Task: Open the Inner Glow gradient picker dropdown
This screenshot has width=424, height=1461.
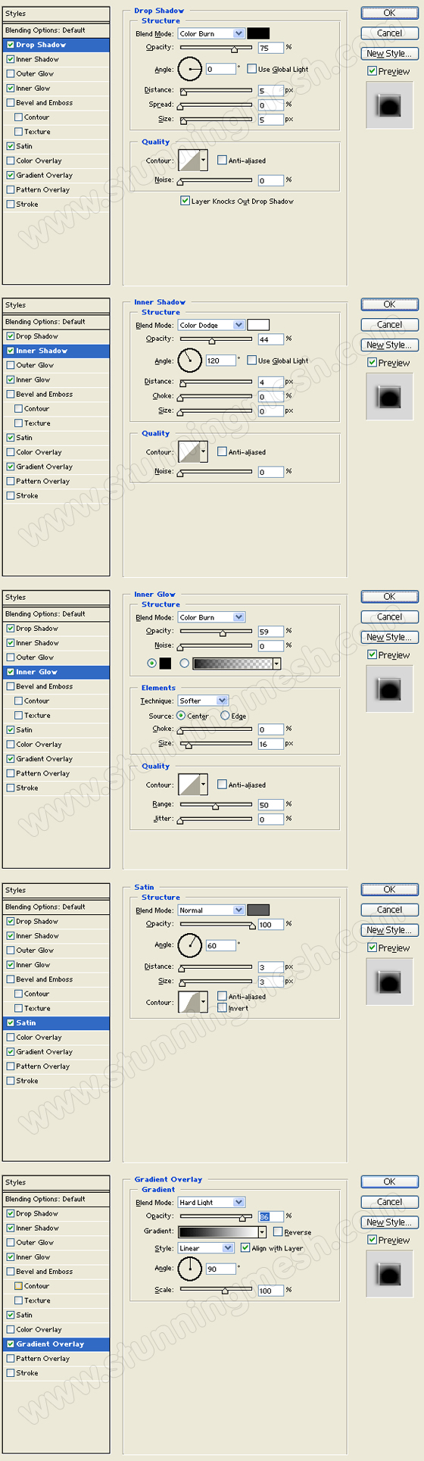Action: [277, 663]
